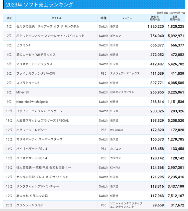This screenshot has height=211, width=188.
Task: Select the スプラトゥーン3 title
Action: 28,83
